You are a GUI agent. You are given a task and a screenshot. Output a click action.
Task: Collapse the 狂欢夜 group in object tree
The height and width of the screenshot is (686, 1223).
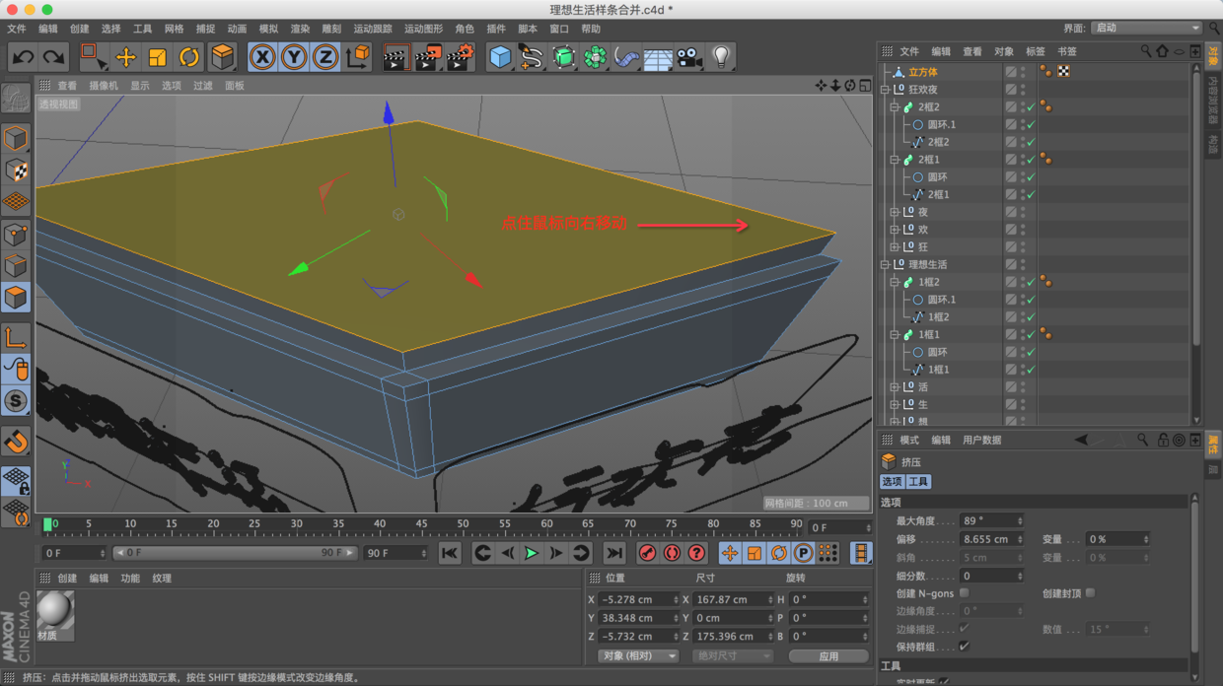[886, 90]
